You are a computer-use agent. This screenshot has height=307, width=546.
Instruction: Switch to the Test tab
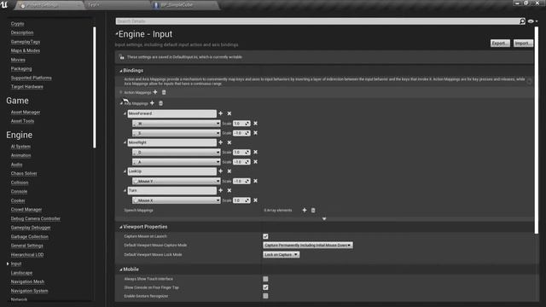coord(117,5)
